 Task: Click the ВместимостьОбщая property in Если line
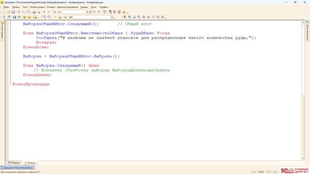coord(102,33)
